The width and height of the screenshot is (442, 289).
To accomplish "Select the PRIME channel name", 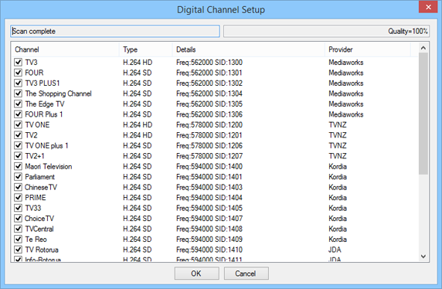I will tap(36, 198).
